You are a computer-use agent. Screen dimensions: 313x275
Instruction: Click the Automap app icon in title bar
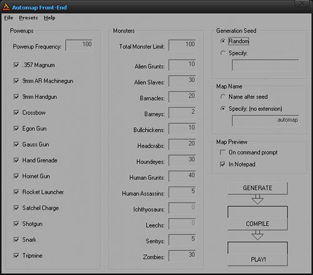(x=6, y=8)
